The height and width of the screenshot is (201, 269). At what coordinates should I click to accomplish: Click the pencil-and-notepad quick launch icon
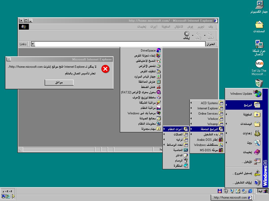pos(238,191)
